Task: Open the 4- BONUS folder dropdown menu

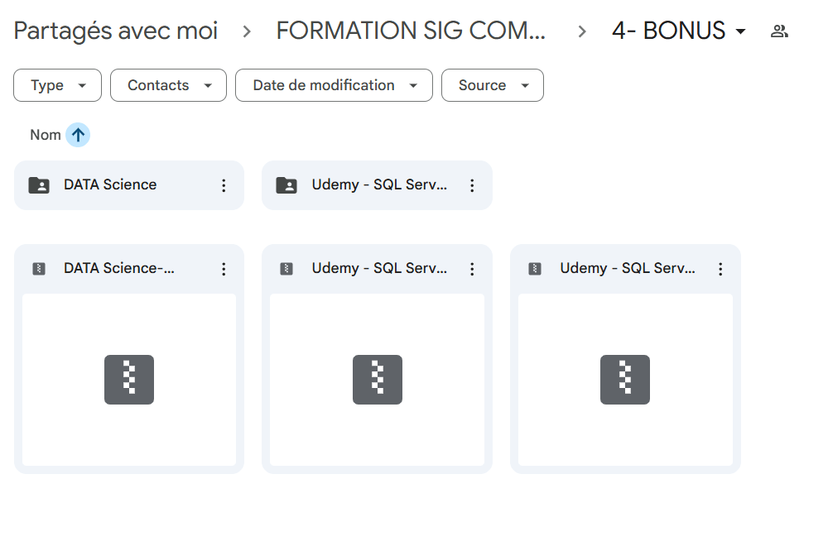Action: click(x=740, y=31)
